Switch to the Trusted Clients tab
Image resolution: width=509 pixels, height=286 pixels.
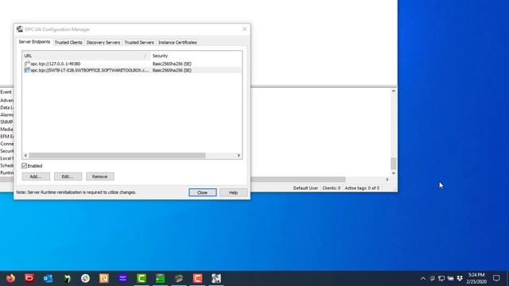point(68,42)
